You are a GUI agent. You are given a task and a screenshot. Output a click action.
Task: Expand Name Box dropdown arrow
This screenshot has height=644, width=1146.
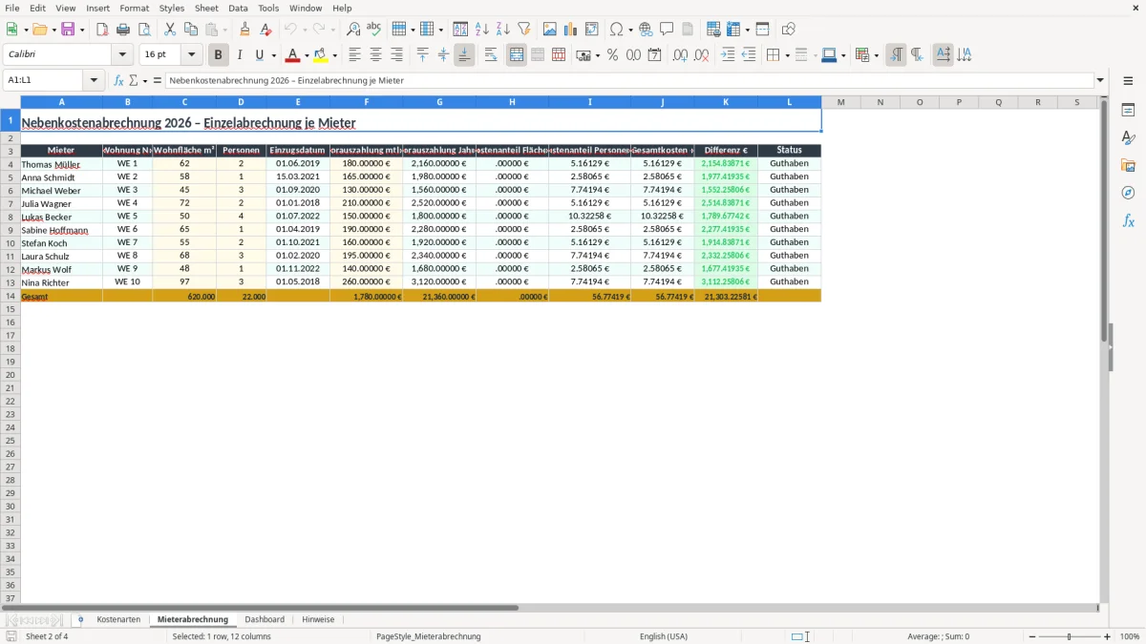(x=94, y=80)
